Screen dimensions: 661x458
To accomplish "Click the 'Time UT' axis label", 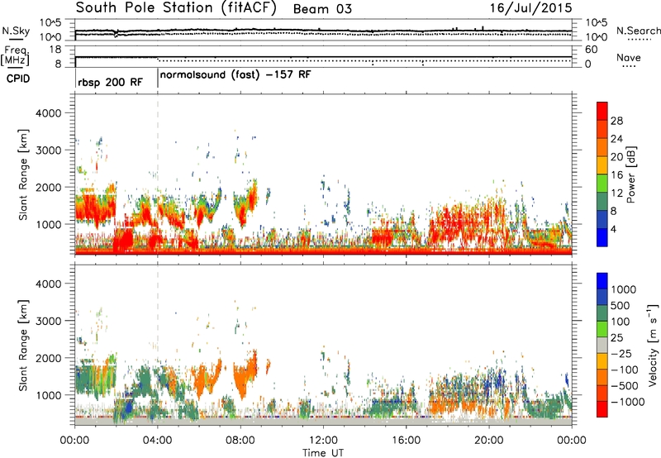I will (323, 453).
